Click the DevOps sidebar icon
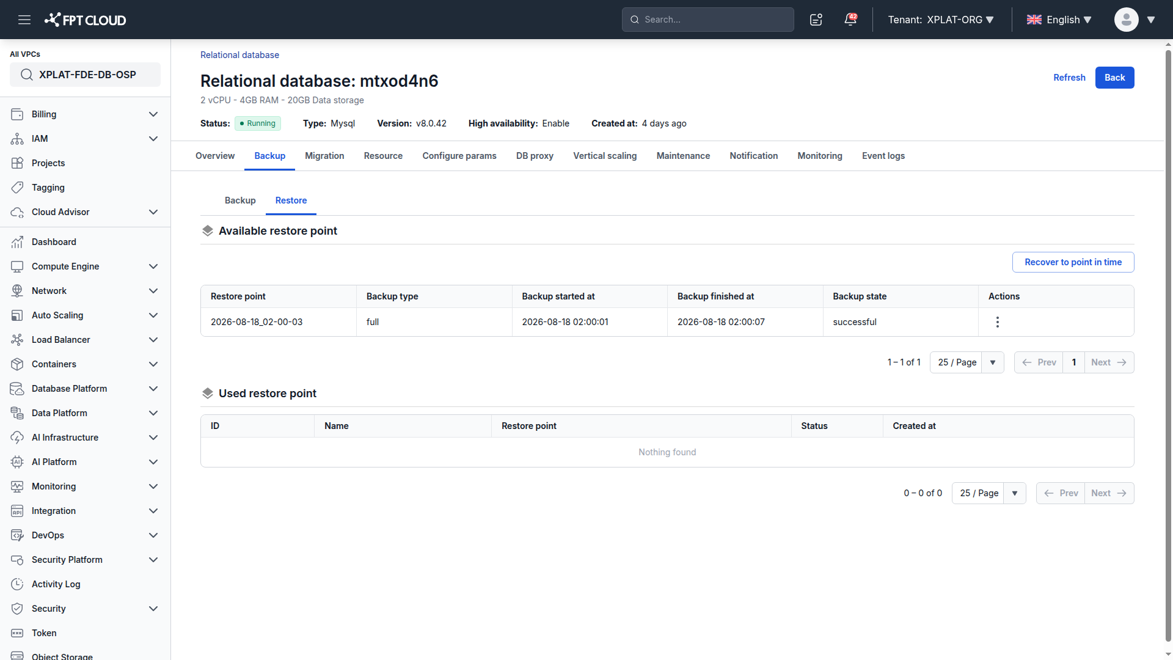The height and width of the screenshot is (660, 1173). coord(17,535)
